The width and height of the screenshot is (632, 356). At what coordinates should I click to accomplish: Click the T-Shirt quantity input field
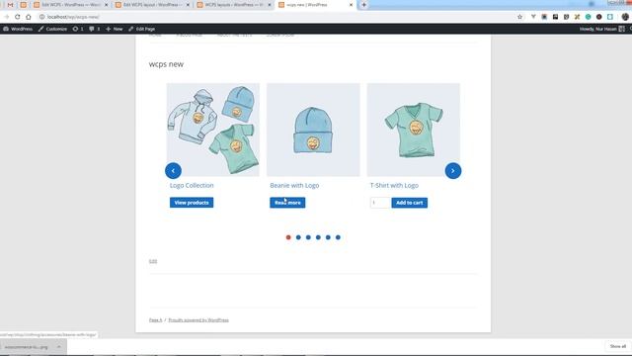[x=379, y=203]
